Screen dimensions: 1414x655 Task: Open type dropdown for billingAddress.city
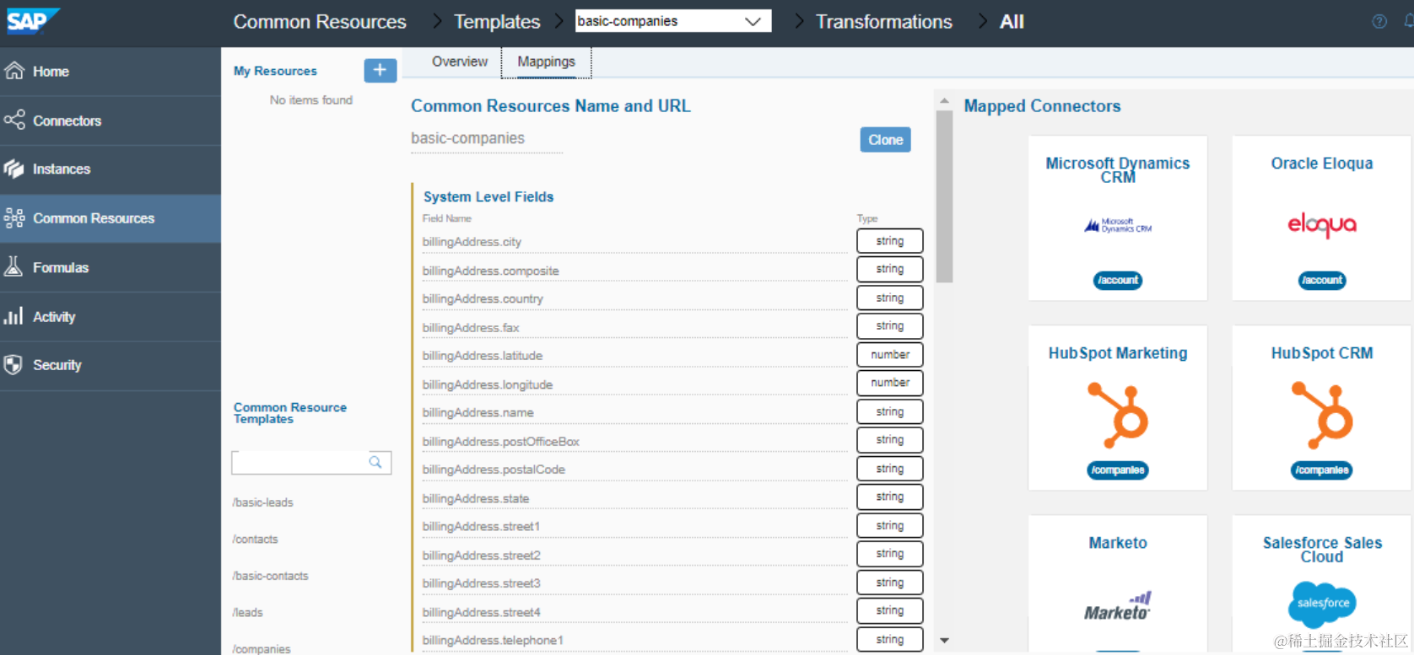tap(890, 241)
